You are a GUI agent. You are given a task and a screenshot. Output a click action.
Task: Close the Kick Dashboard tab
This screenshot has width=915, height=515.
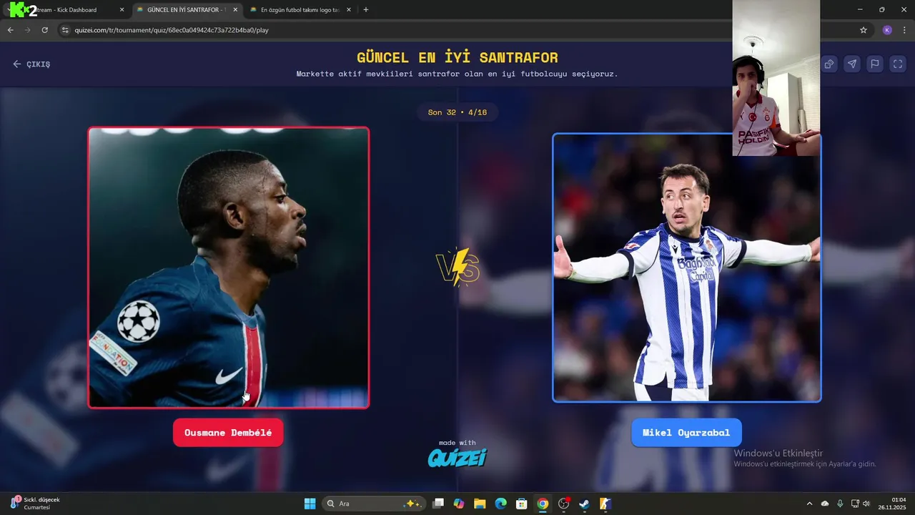coord(122,10)
